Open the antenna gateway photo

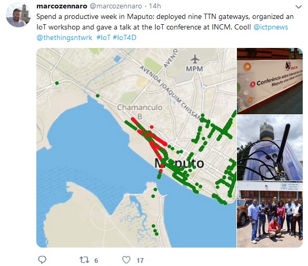[270, 147]
